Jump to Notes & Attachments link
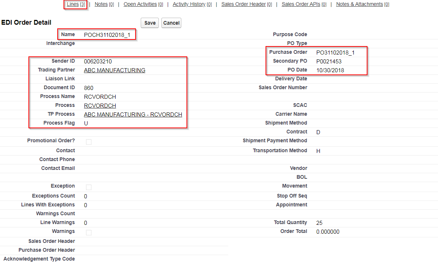Screen dimensions: 438x265 [x=359, y=4]
